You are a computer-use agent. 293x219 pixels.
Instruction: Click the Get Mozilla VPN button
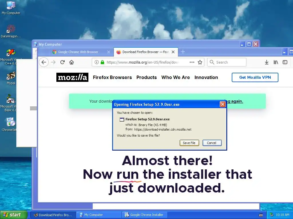[255, 77]
